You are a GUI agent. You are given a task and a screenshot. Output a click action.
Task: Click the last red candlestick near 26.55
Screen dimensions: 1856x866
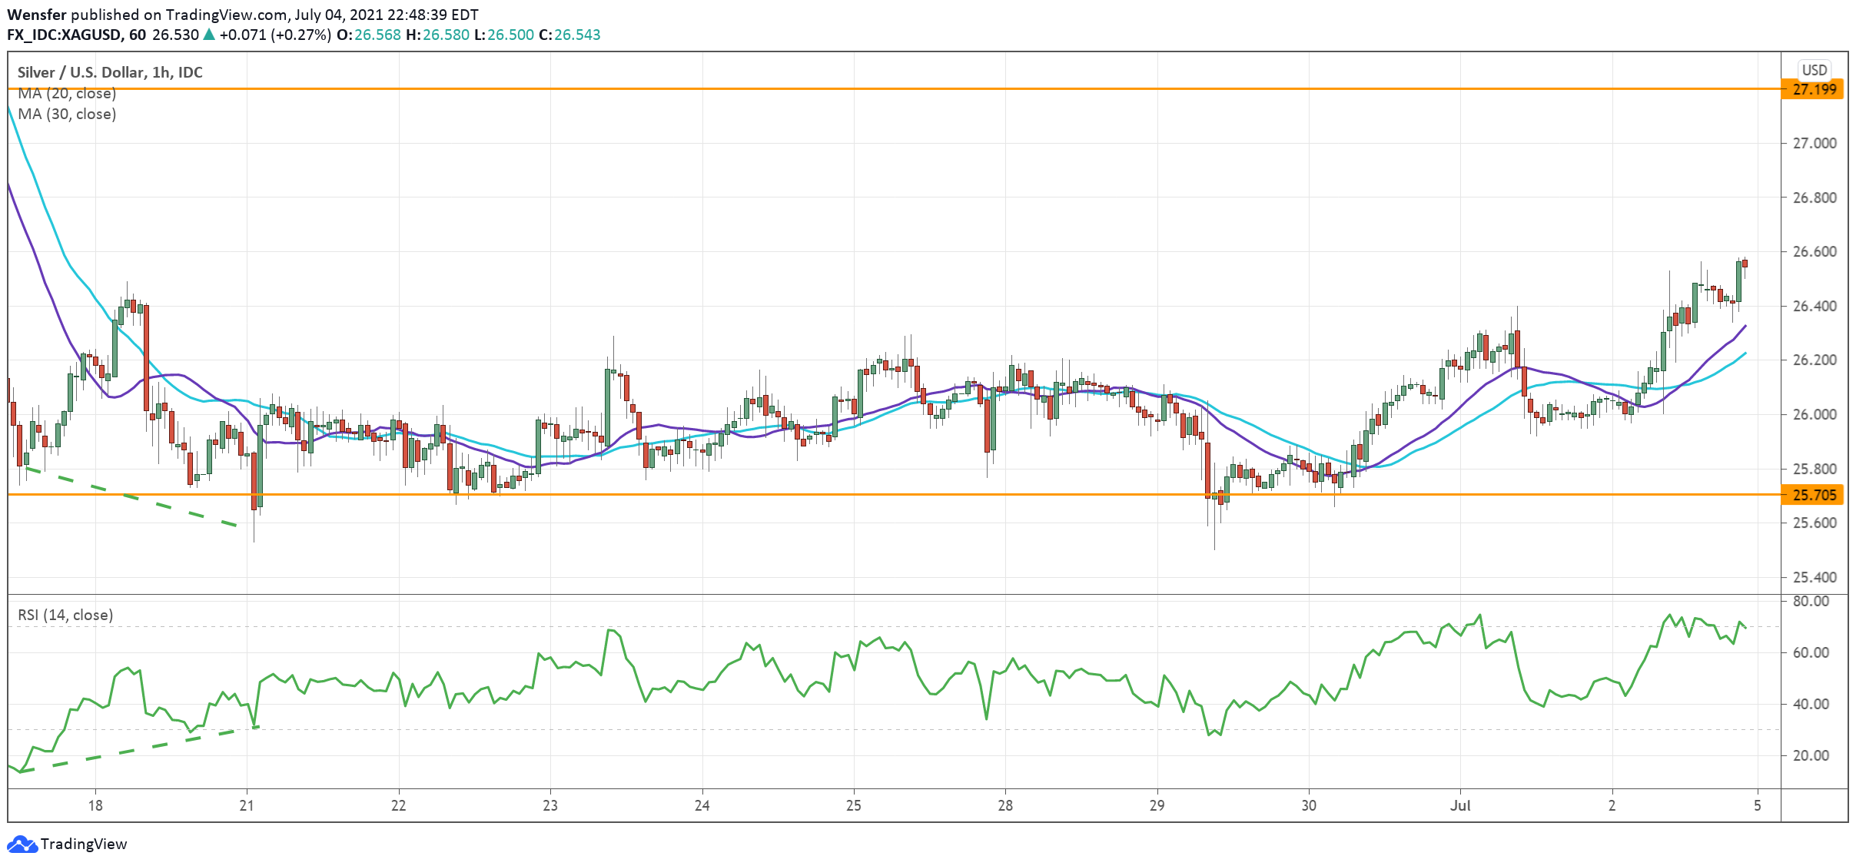[x=1745, y=264]
